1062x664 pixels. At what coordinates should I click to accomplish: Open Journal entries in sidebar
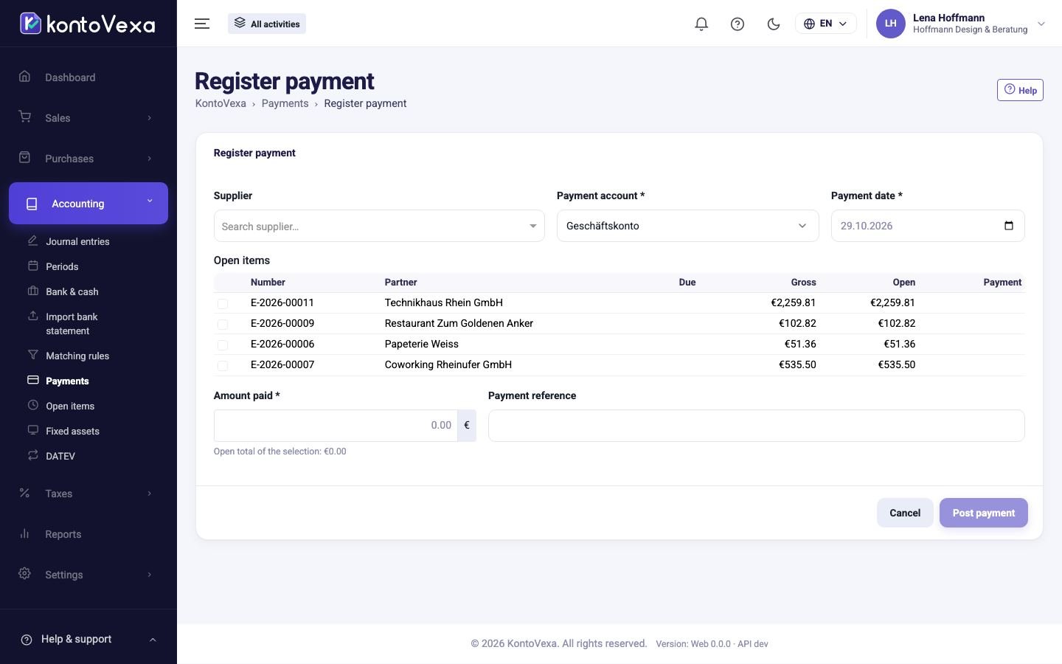(x=77, y=241)
